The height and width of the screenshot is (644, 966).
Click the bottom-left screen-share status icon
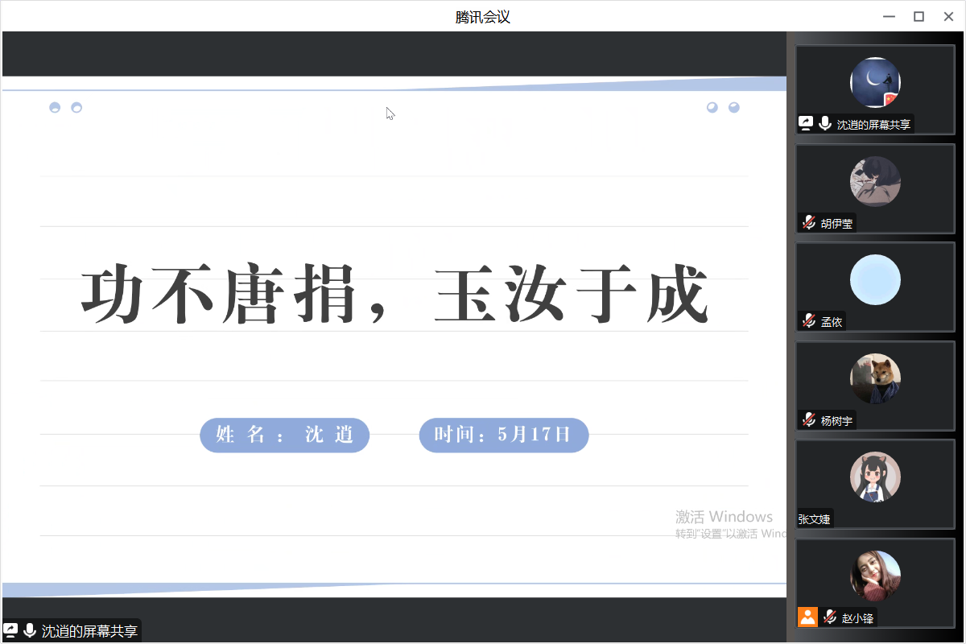point(11,631)
